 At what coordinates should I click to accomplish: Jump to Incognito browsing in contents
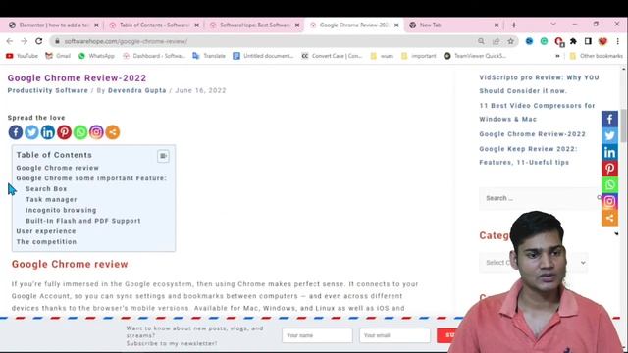61,210
